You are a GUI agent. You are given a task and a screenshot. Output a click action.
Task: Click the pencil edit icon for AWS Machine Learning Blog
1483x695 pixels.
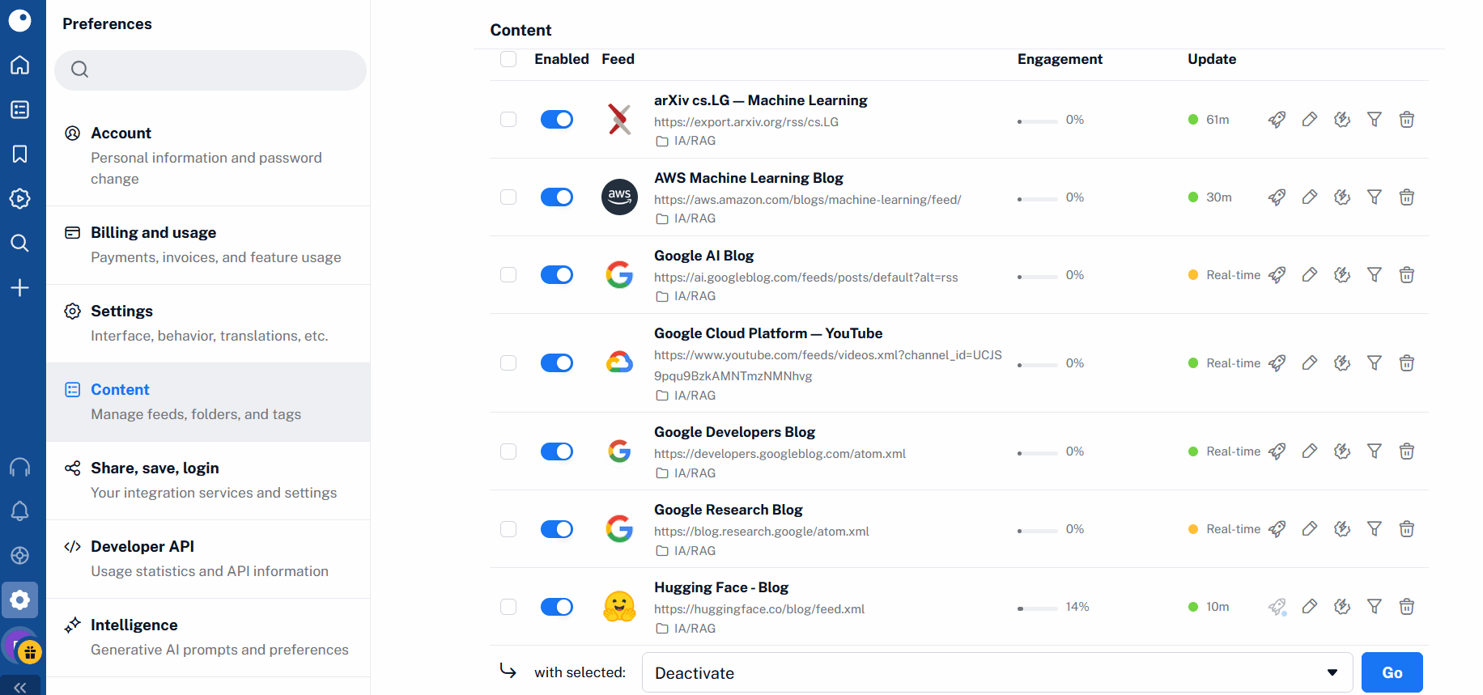point(1309,197)
